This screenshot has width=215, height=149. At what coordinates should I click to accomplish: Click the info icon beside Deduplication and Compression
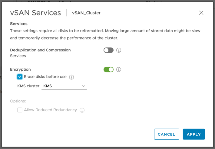tap(119, 50)
